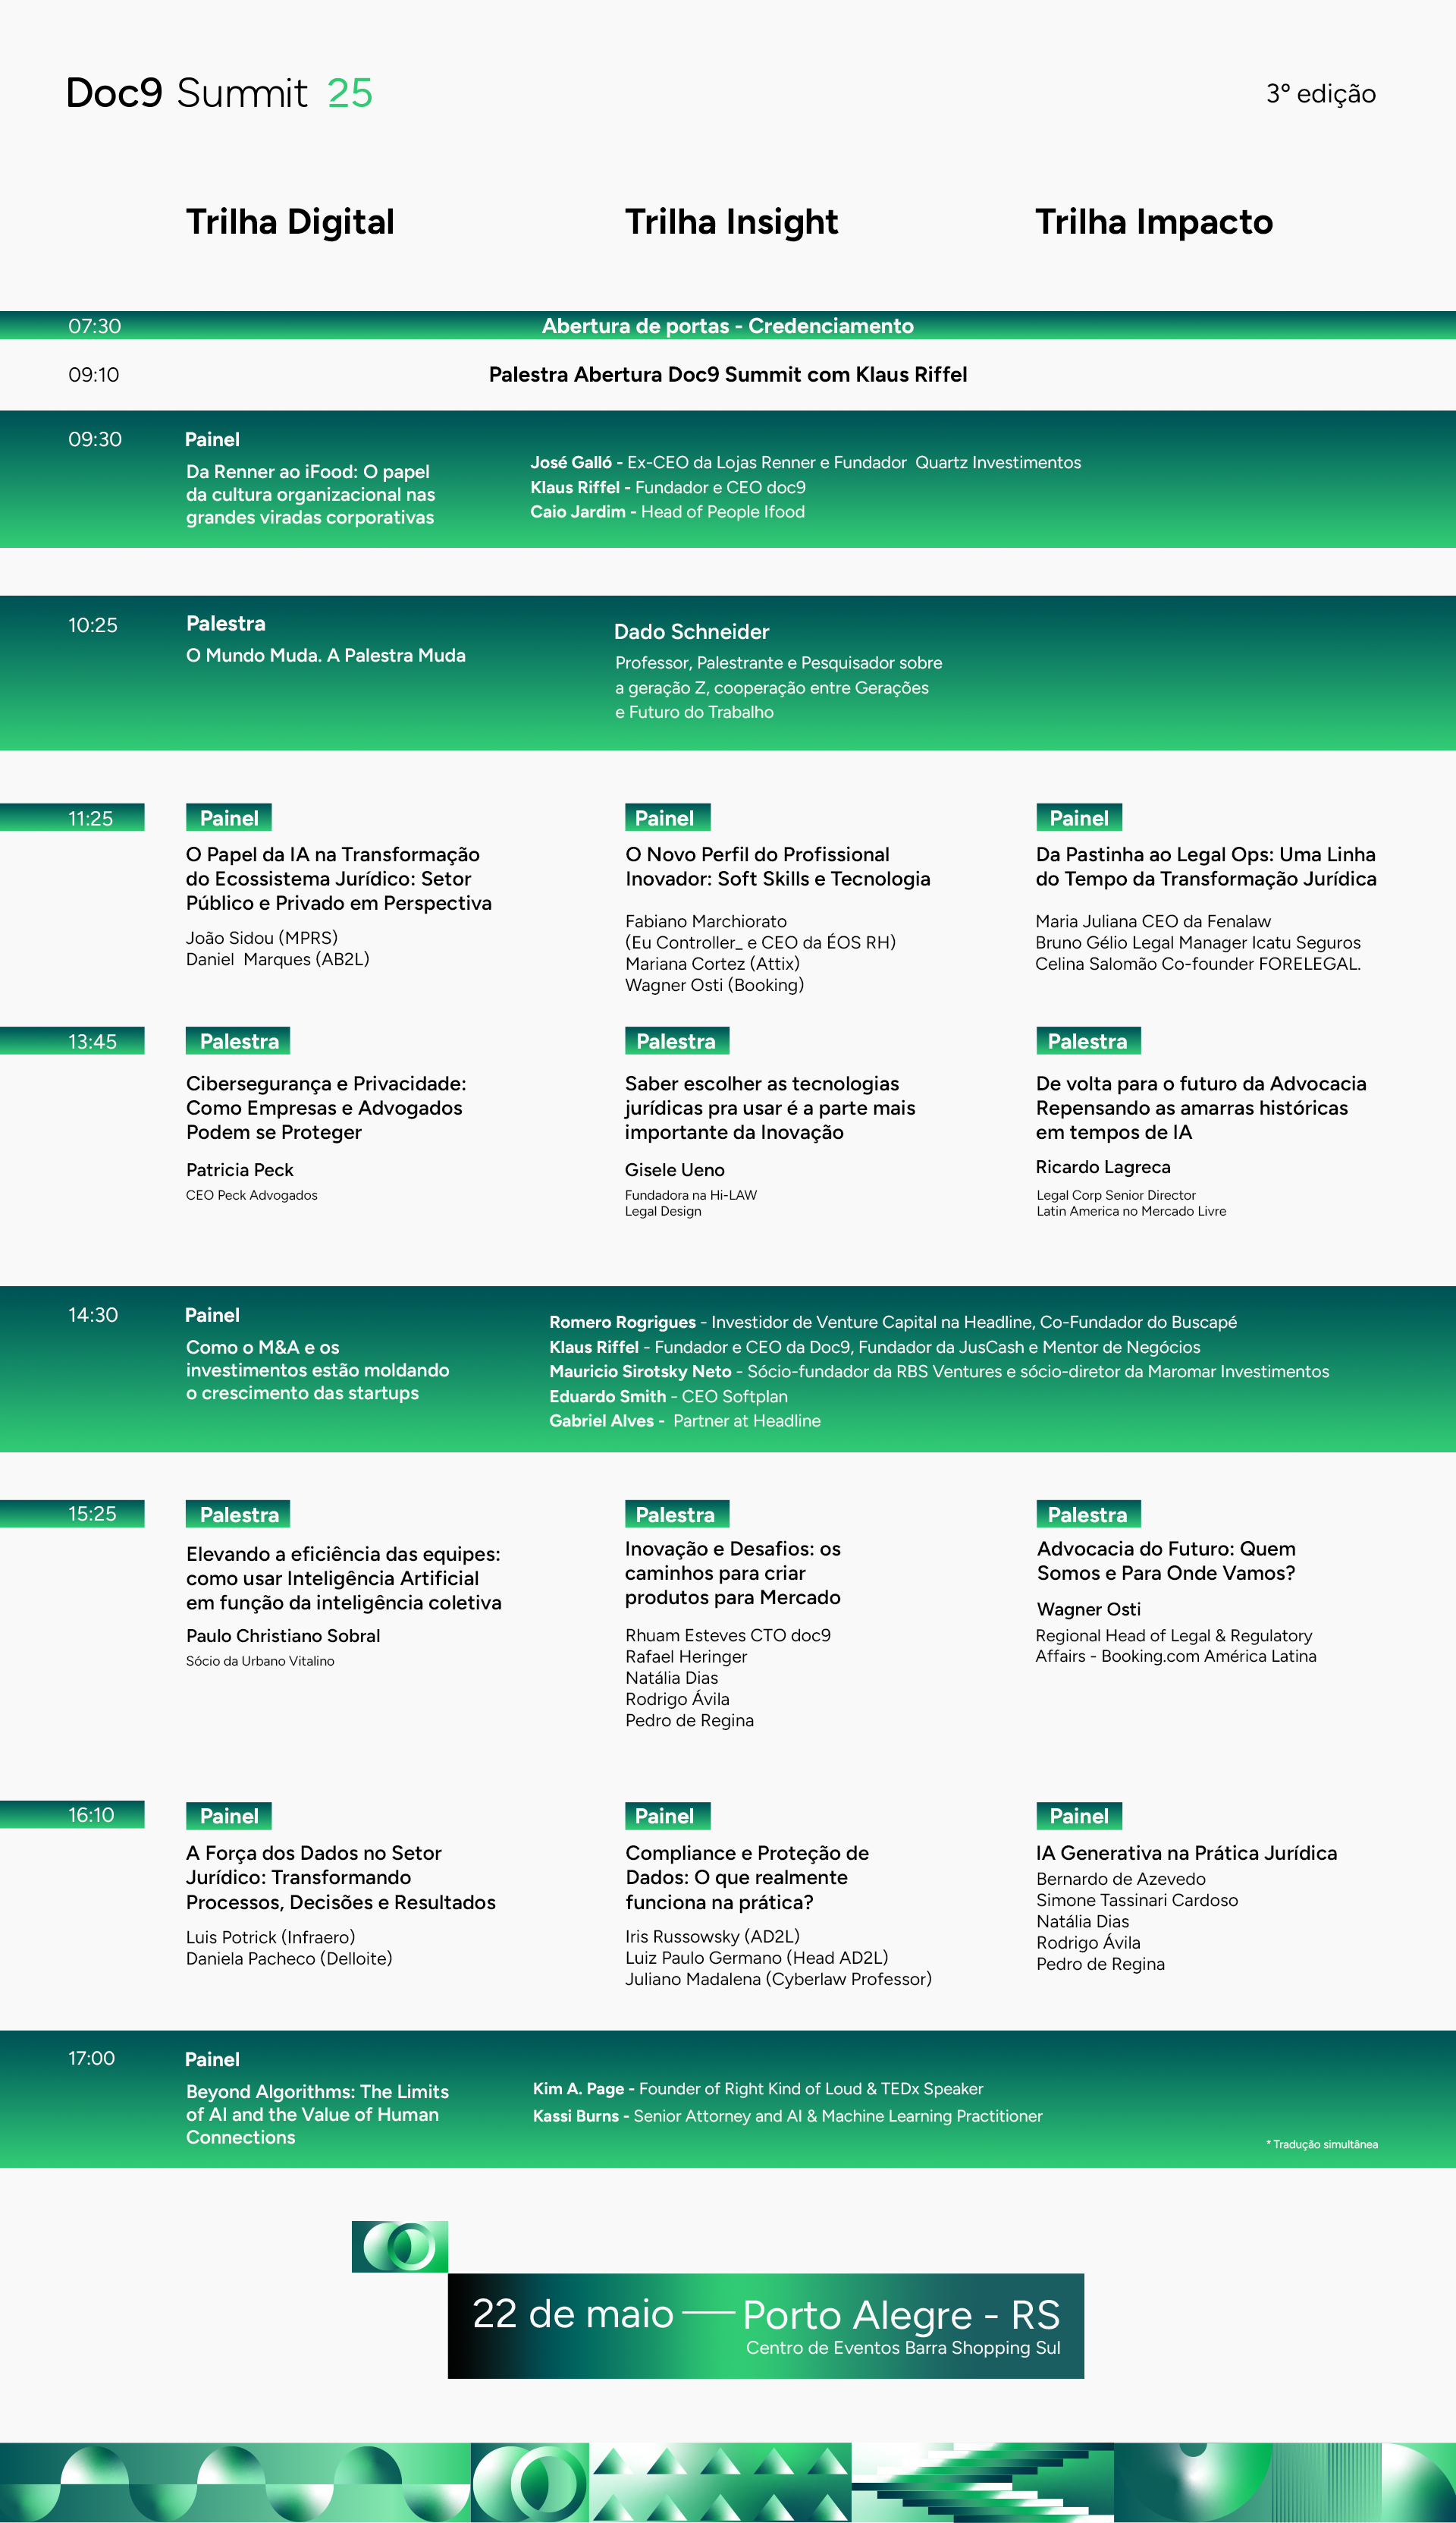This screenshot has height=2523, width=1456.
Task: Click the panel title 'Da Renner ao iFood'
Action: pyautogui.click(x=310, y=494)
